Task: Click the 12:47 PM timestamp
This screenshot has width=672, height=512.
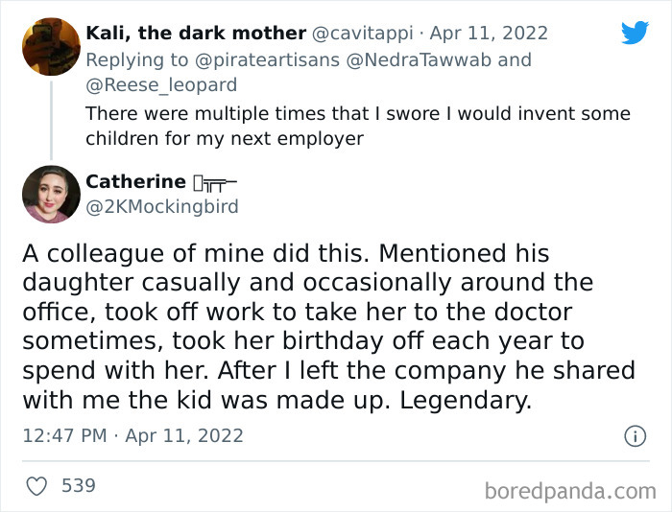Action: point(63,435)
